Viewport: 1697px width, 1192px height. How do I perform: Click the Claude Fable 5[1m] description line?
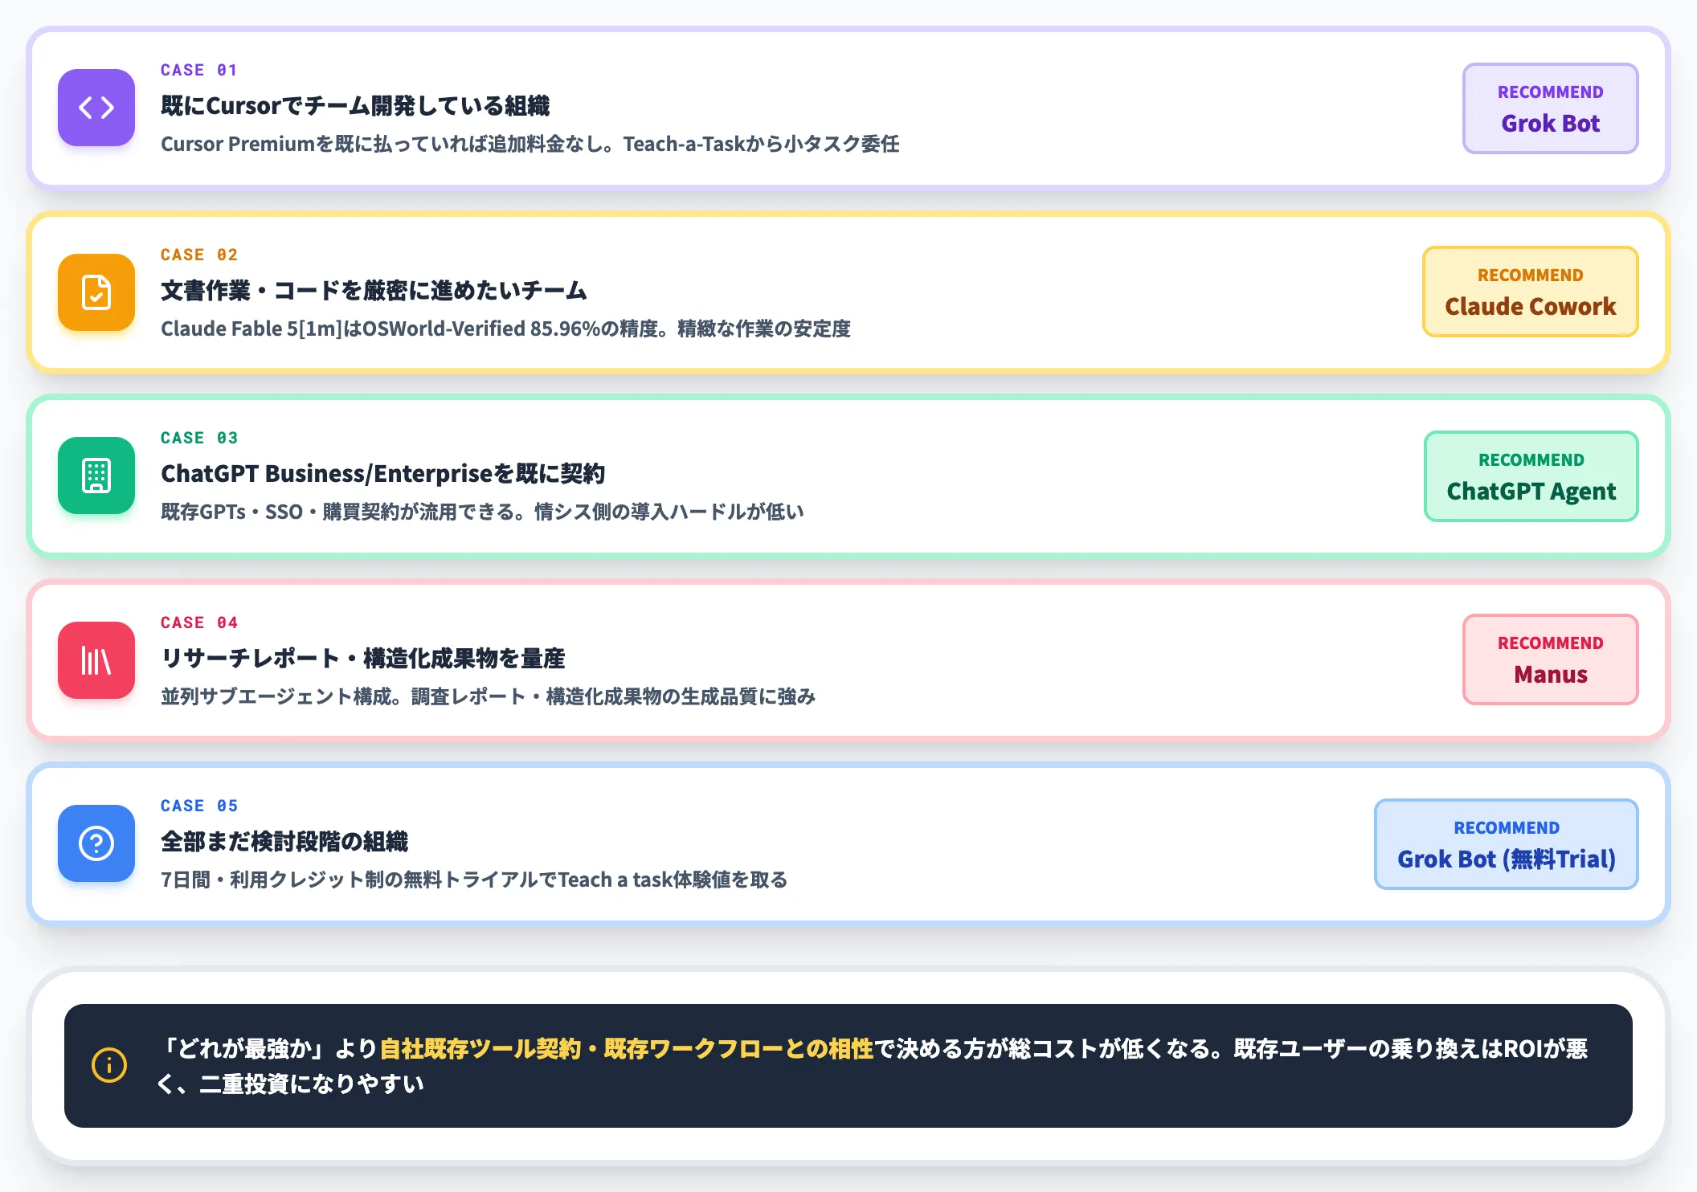(x=505, y=329)
